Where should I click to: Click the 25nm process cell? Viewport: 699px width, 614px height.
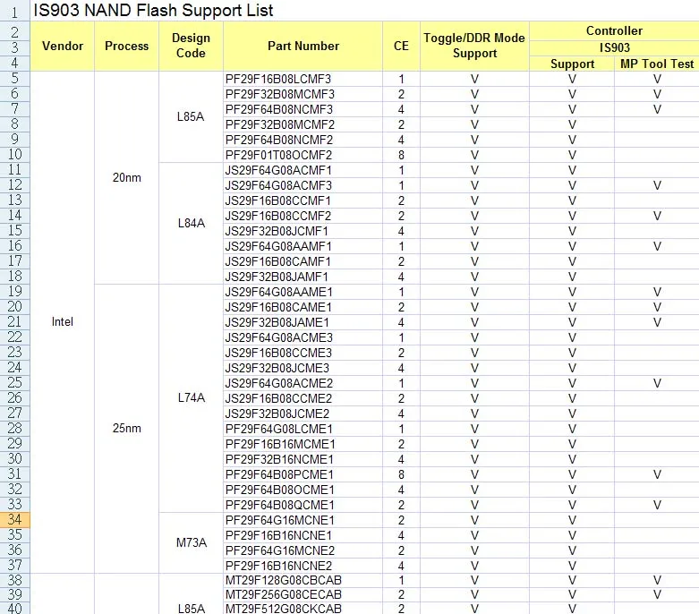pyautogui.click(x=126, y=428)
